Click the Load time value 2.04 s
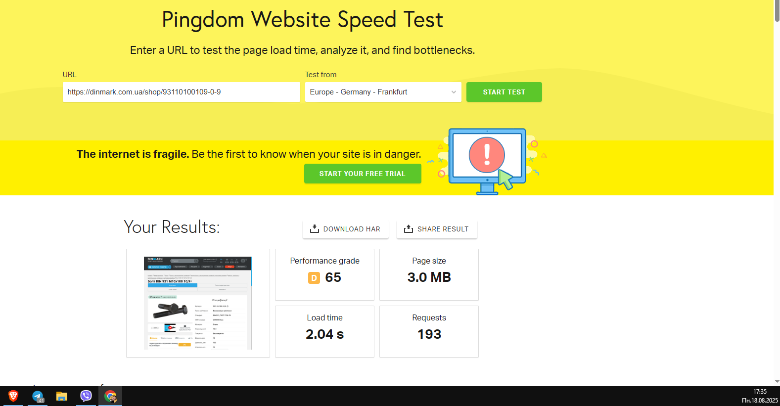Screen dimensions: 780x406 point(325,334)
